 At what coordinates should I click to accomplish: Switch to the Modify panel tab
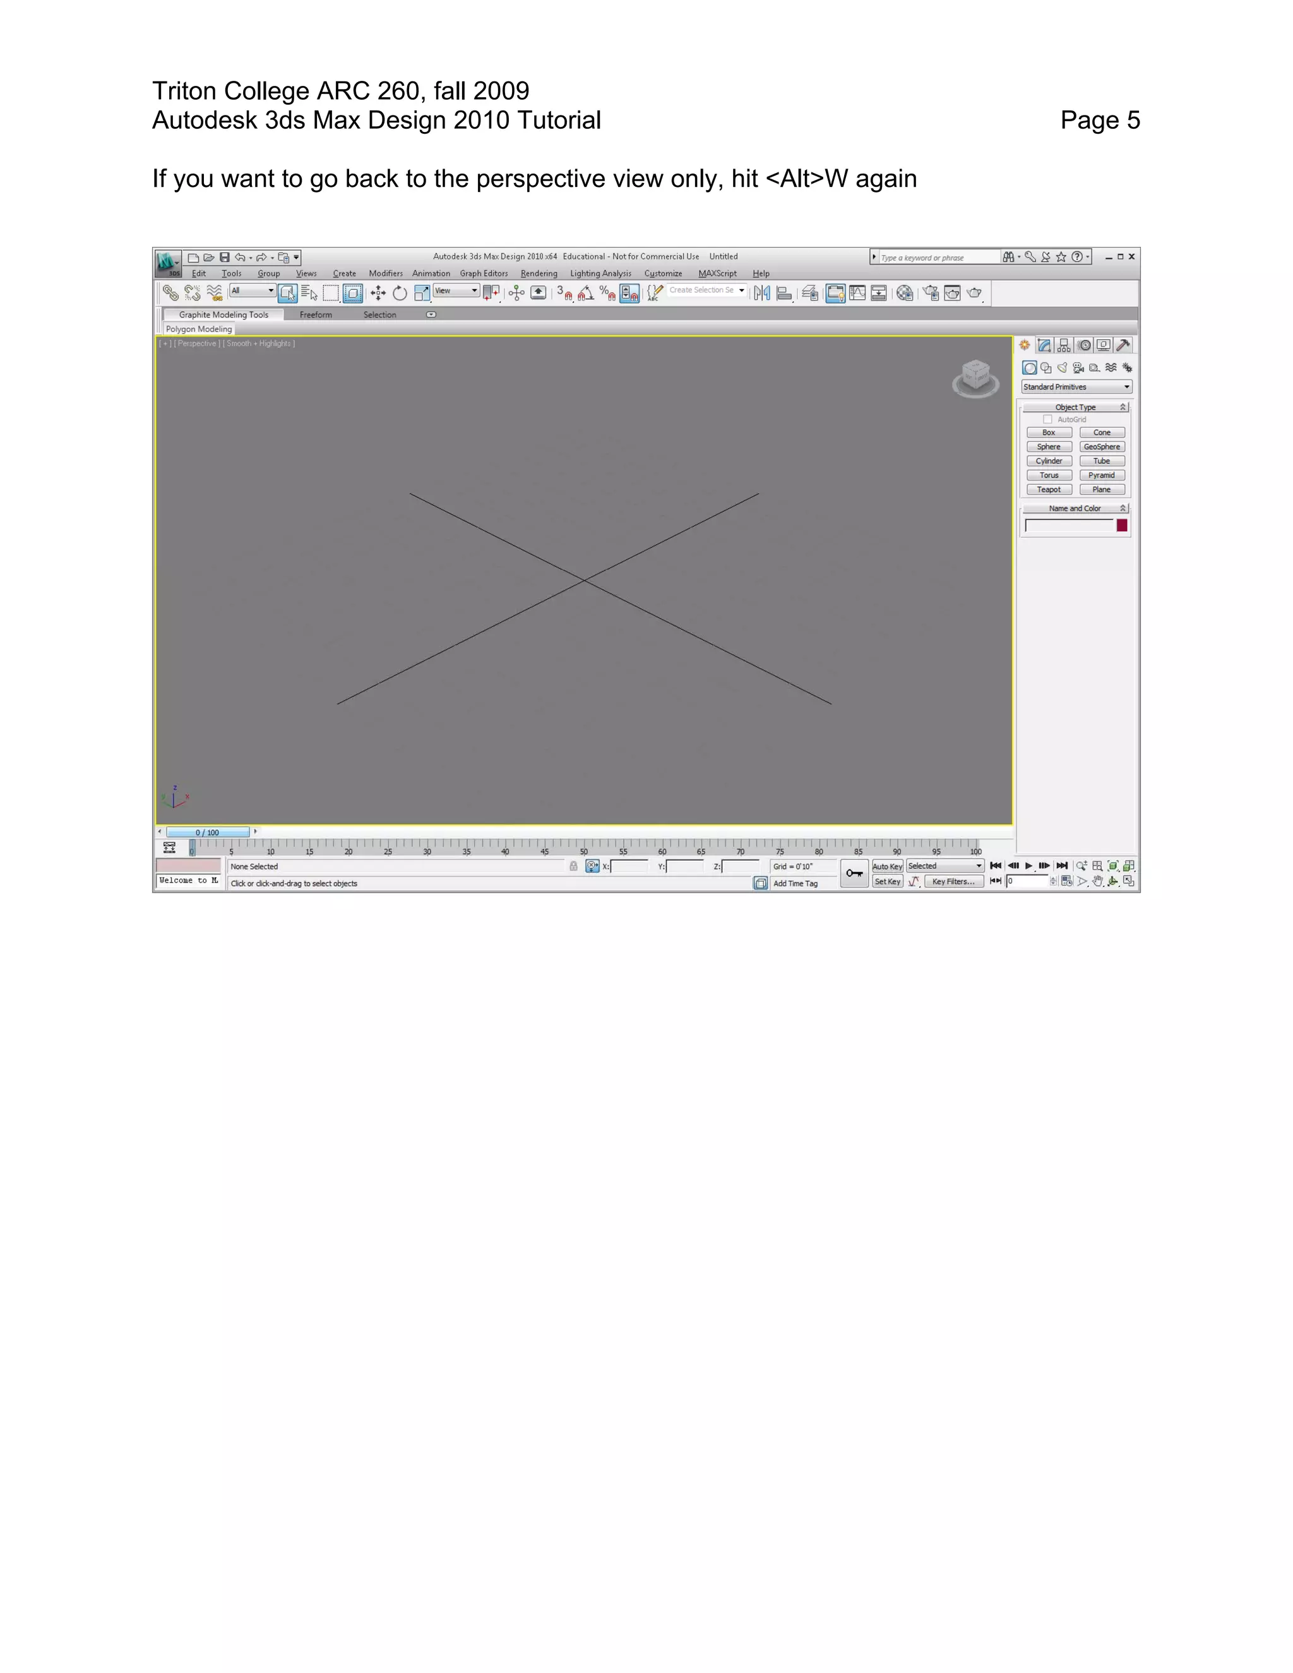pos(1044,345)
